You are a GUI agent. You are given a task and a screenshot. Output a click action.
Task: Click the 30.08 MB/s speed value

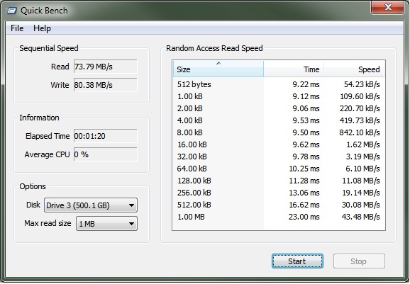click(x=361, y=205)
